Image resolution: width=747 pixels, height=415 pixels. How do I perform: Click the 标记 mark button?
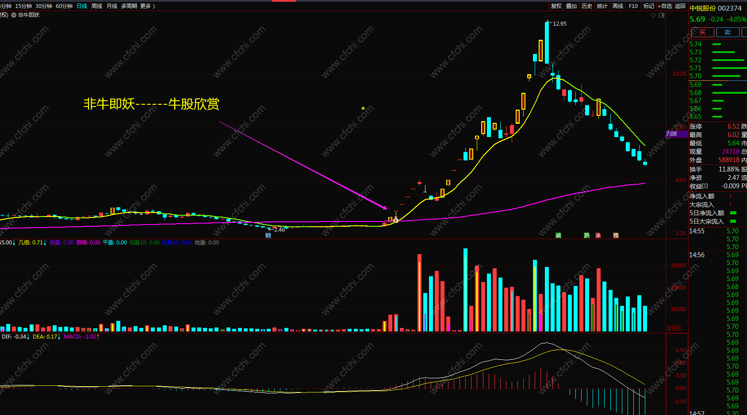point(649,6)
